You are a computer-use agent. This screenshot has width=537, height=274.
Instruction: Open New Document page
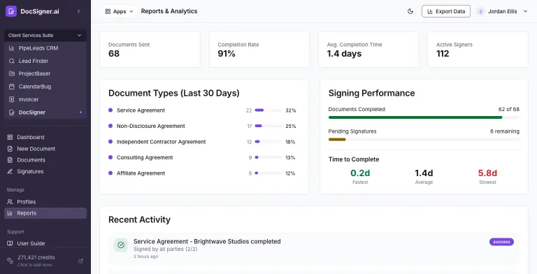tap(45, 149)
